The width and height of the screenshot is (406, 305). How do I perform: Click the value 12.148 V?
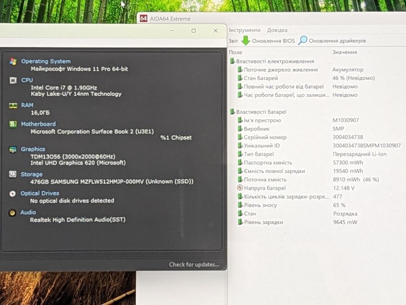coord(344,188)
